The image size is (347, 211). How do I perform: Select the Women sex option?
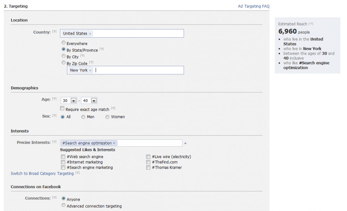click(108, 117)
